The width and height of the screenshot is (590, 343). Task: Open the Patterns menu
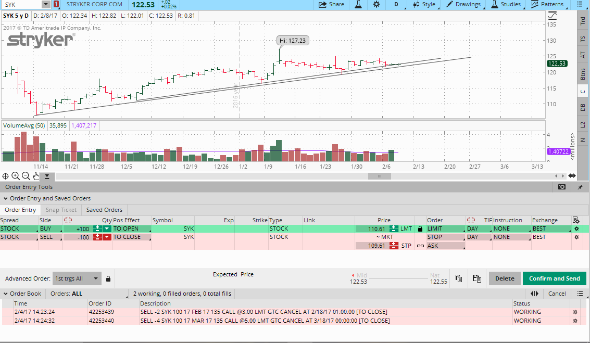pyautogui.click(x=547, y=5)
